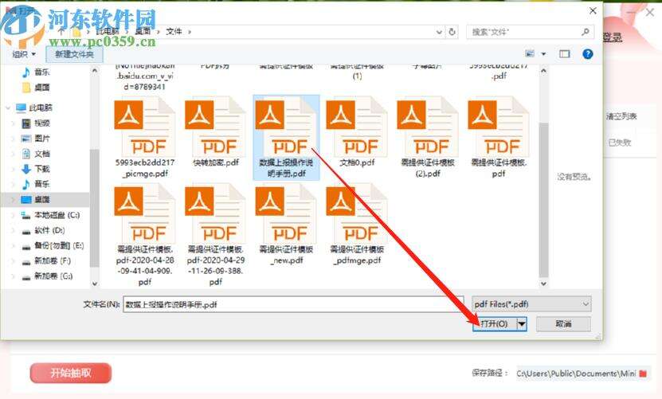Select the pdf-2020-04-28-09-41-04-909.pdf file
Image resolution: width=662 pixels, height=399 pixels.
coord(144,235)
